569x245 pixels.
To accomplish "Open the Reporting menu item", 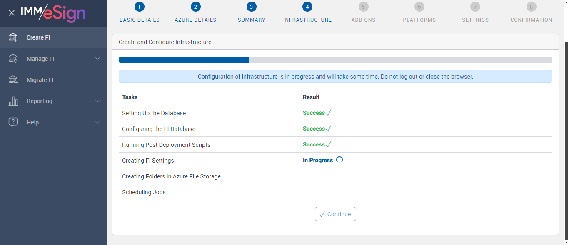I will 53,101.
